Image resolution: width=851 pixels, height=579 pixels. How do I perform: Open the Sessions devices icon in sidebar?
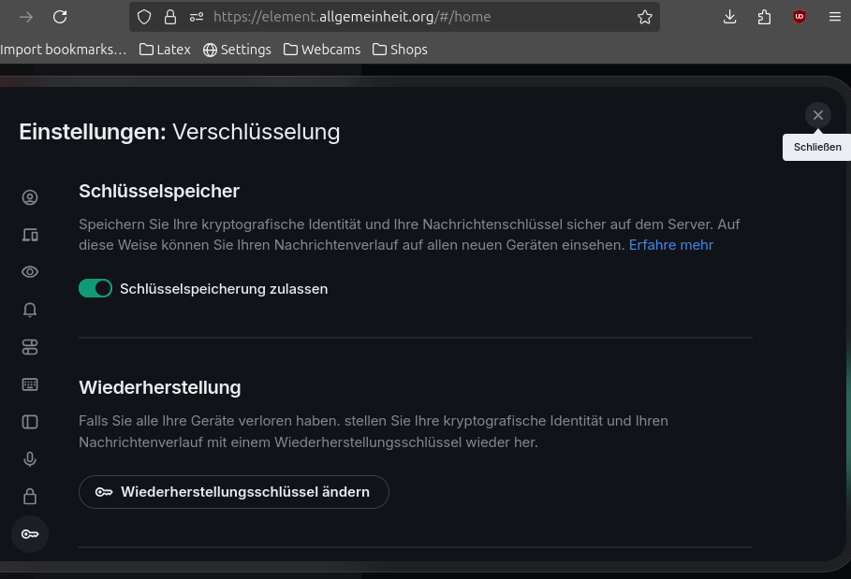[30, 235]
